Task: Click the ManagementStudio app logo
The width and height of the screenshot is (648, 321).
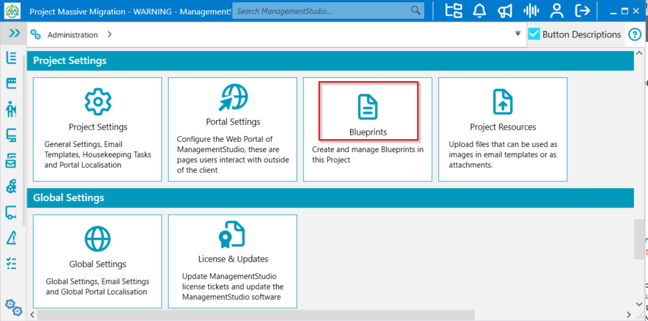Action: 12,11
